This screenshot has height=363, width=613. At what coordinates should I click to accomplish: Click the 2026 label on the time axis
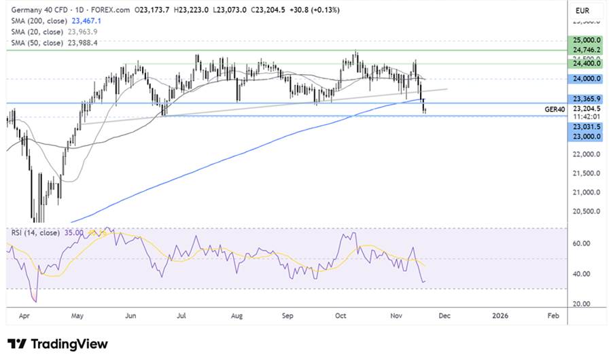tap(500, 316)
